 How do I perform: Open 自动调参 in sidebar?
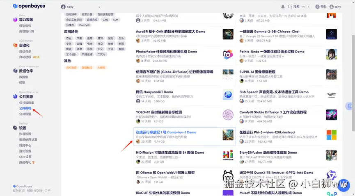coord(25,51)
